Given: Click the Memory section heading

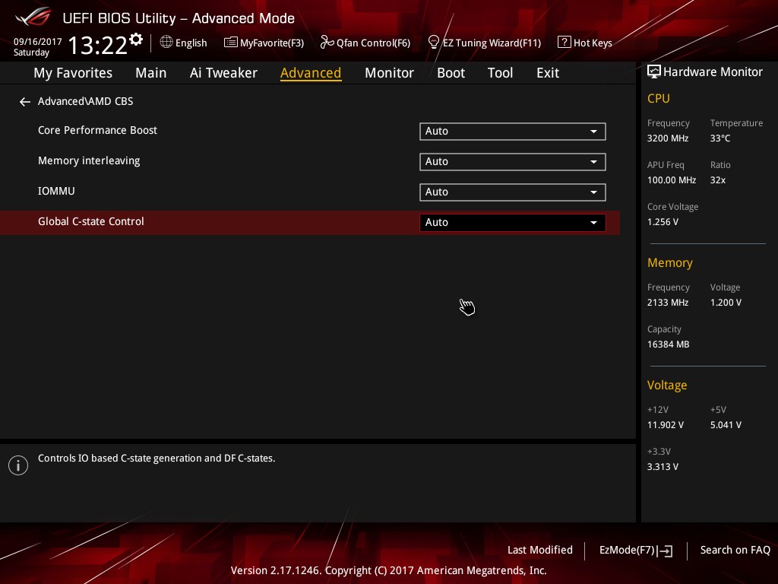Looking at the screenshot, I should pos(670,262).
